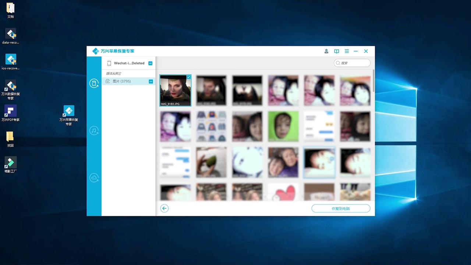Screen dimensions: 471x265
Task: Select the device recovery mode icon in sidebar
Action: pos(94,84)
